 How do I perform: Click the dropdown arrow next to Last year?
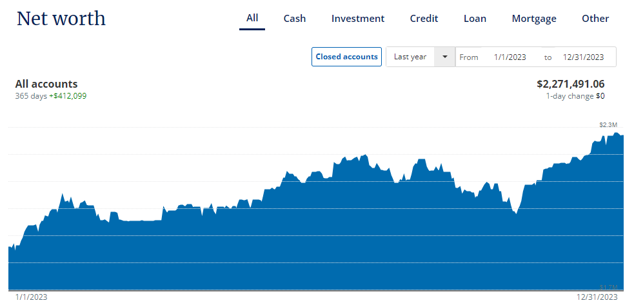coord(445,57)
